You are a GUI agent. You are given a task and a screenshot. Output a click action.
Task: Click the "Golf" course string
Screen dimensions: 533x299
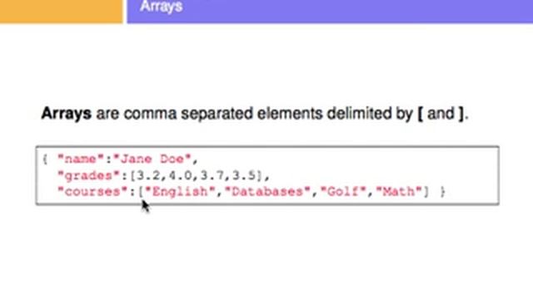pyautogui.click(x=343, y=192)
